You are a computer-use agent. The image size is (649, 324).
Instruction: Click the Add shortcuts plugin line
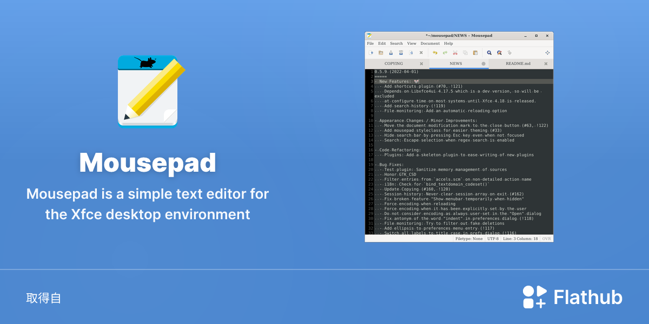tap(419, 86)
